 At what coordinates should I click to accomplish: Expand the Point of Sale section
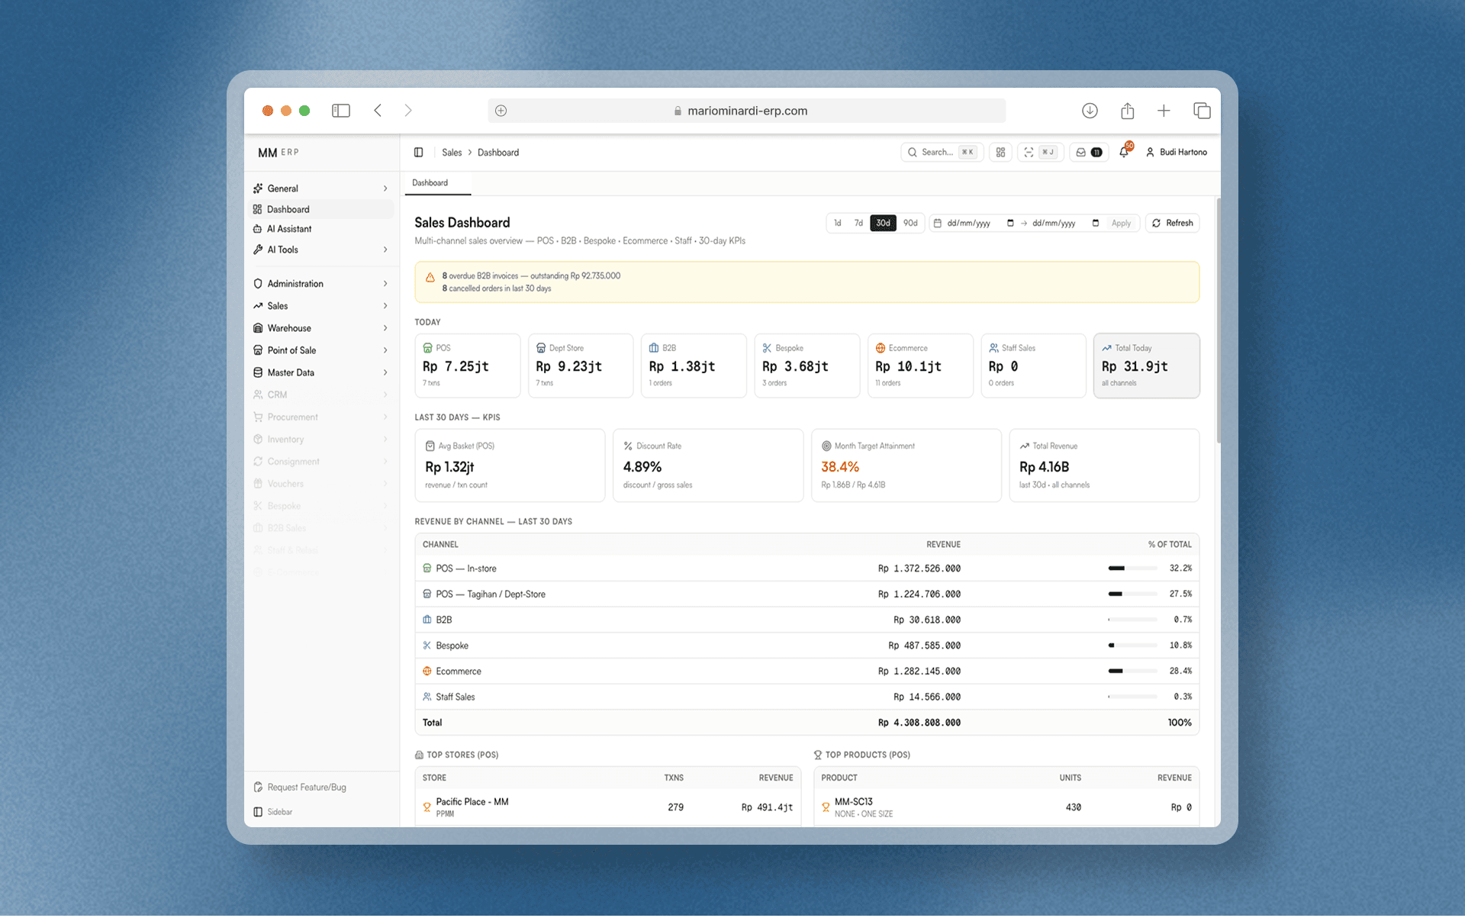(321, 351)
